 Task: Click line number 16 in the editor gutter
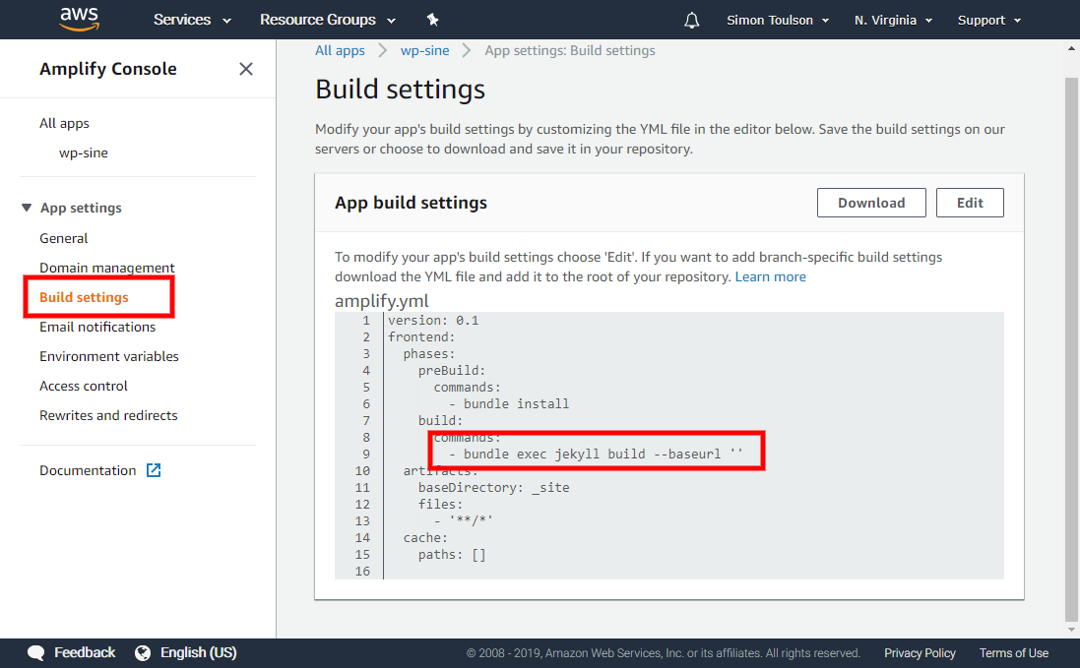pos(362,571)
